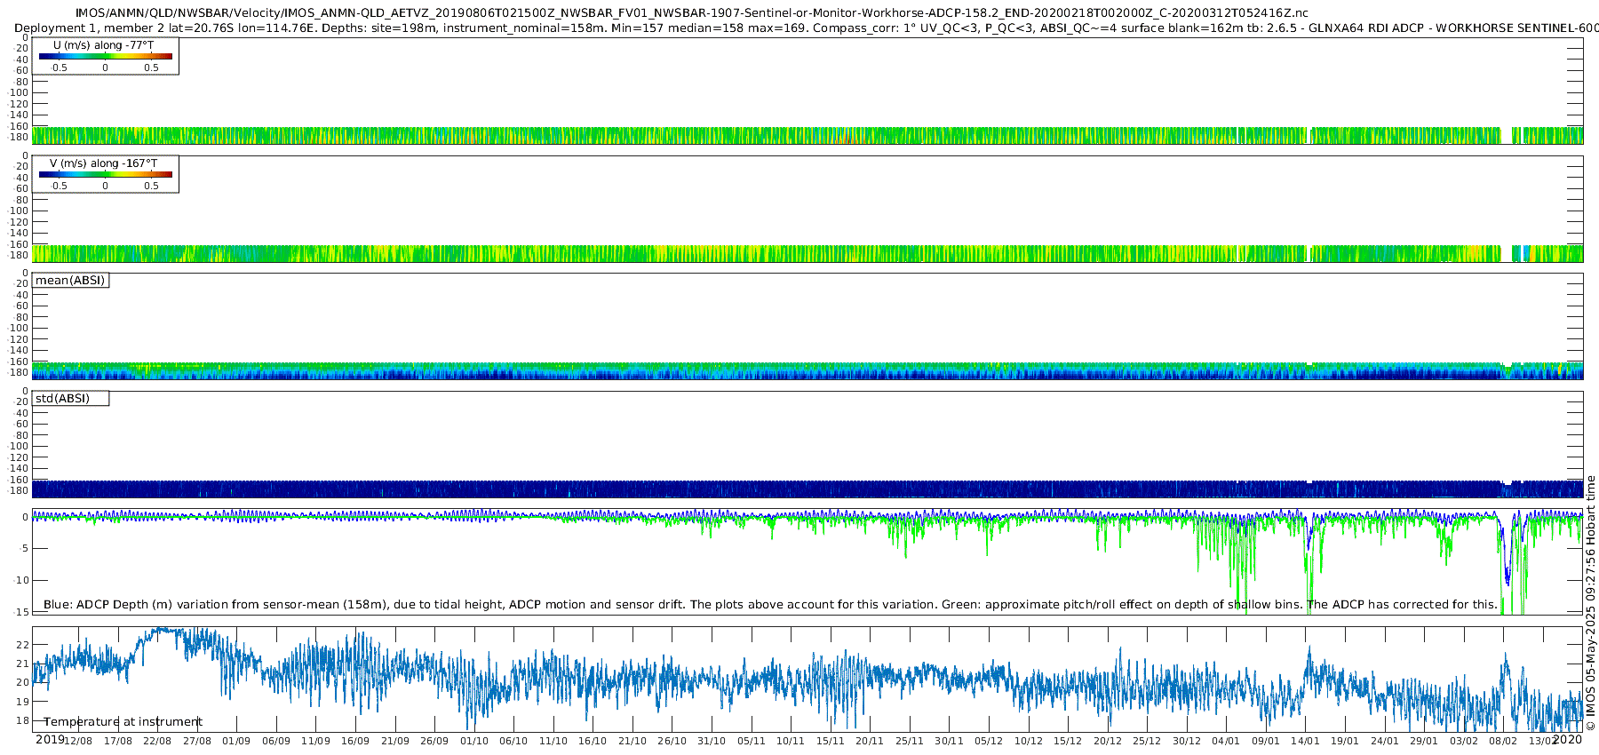The width and height of the screenshot is (1599, 755).
Task: Click the 'Temperature at instrument' label
Action: [x=123, y=722]
